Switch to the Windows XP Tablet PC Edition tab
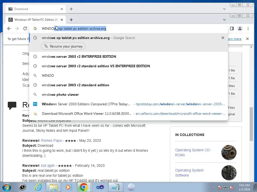Image resolution: width=257 pixels, height=192 pixels. point(36,20)
